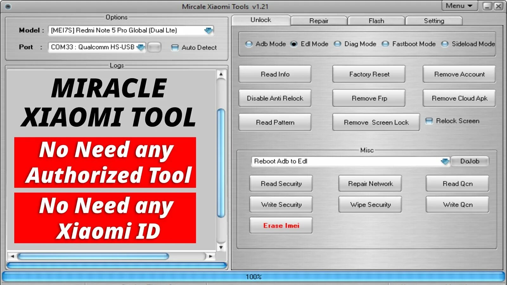The height and width of the screenshot is (285, 507).
Task: Click the Read Pattern button
Action: click(x=275, y=122)
